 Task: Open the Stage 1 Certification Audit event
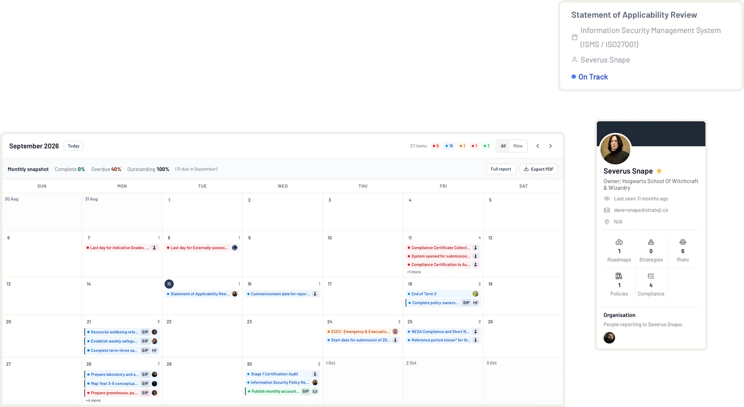click(282, 374)
